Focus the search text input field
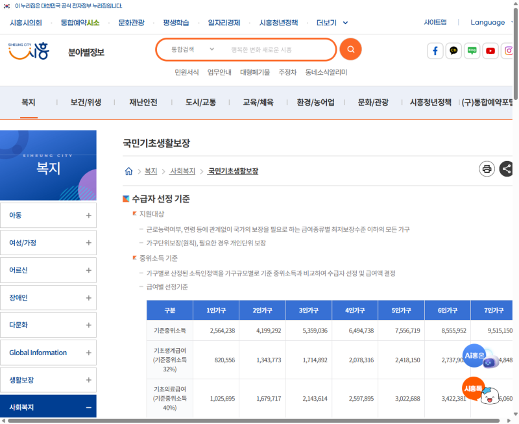 [279, 50]
